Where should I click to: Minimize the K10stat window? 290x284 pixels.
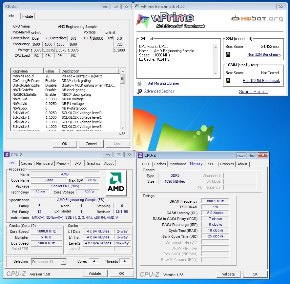[105, 7]
